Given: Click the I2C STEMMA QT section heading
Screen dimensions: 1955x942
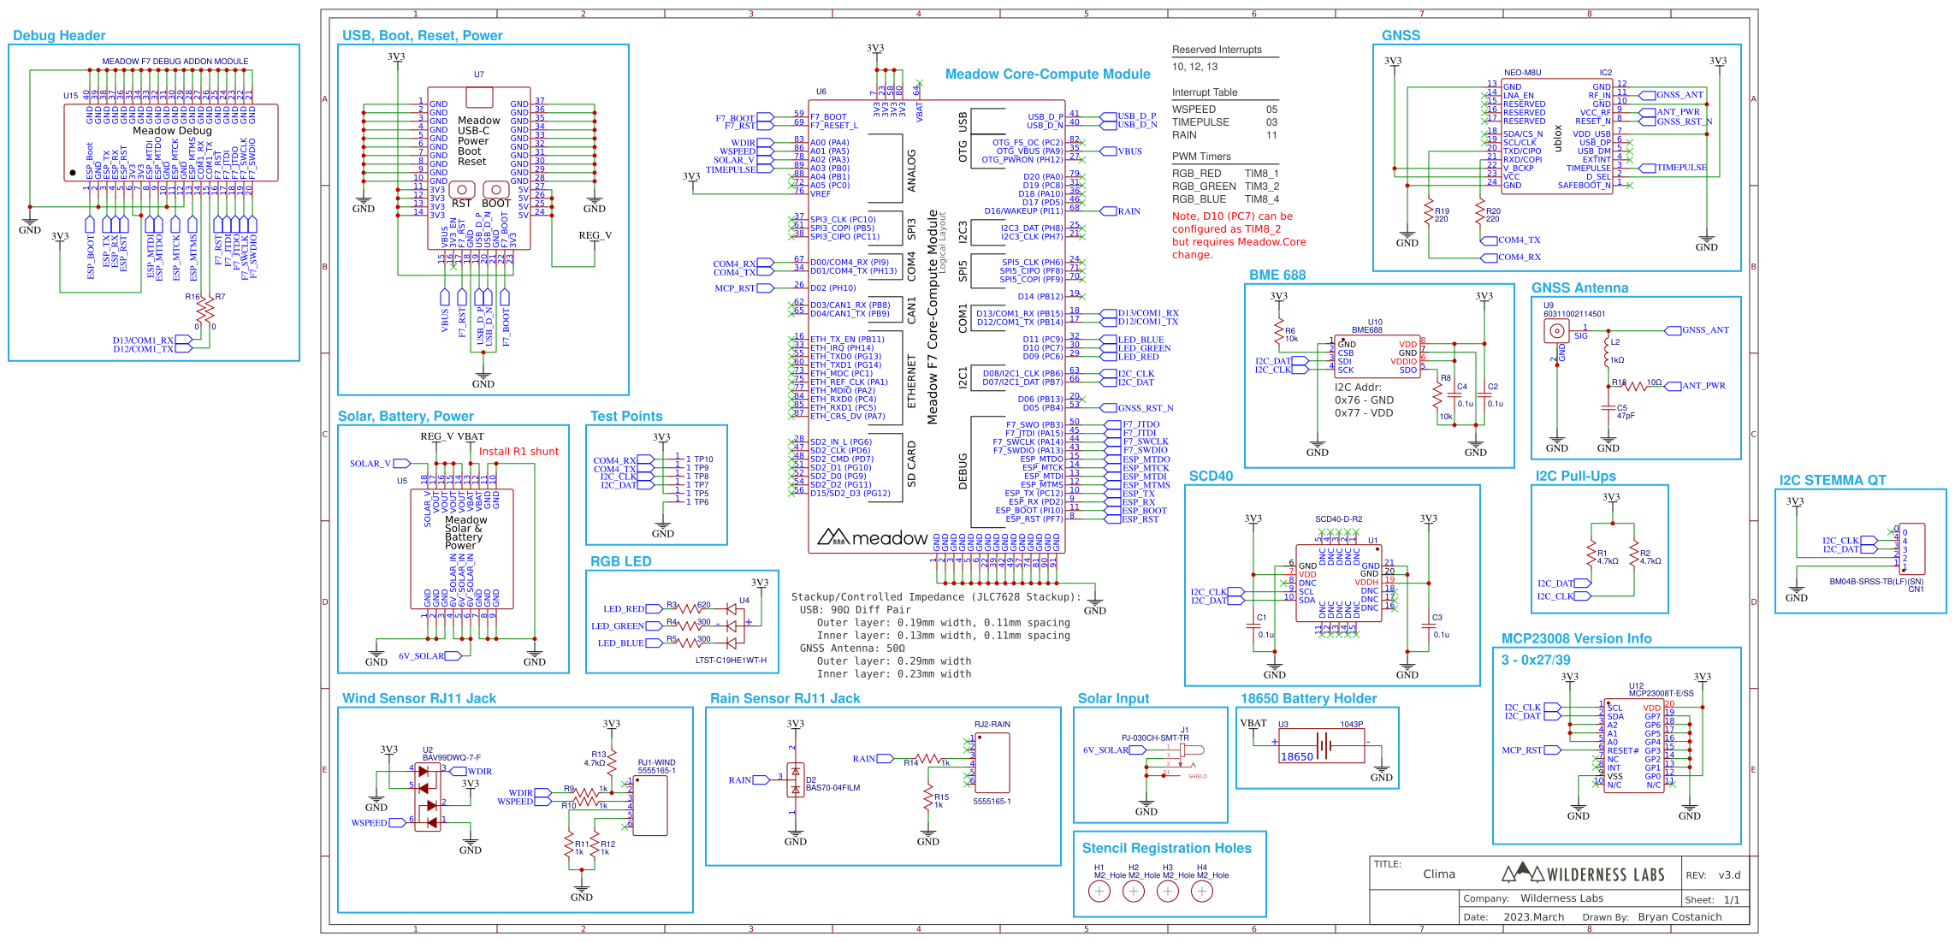Looking at the screenshot, I should tap(1832, 480).
